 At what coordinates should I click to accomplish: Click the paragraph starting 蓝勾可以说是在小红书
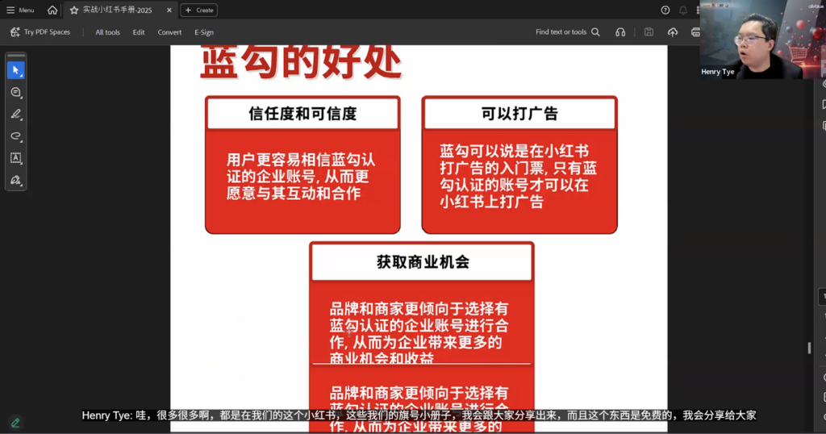[x=519, y=177]
